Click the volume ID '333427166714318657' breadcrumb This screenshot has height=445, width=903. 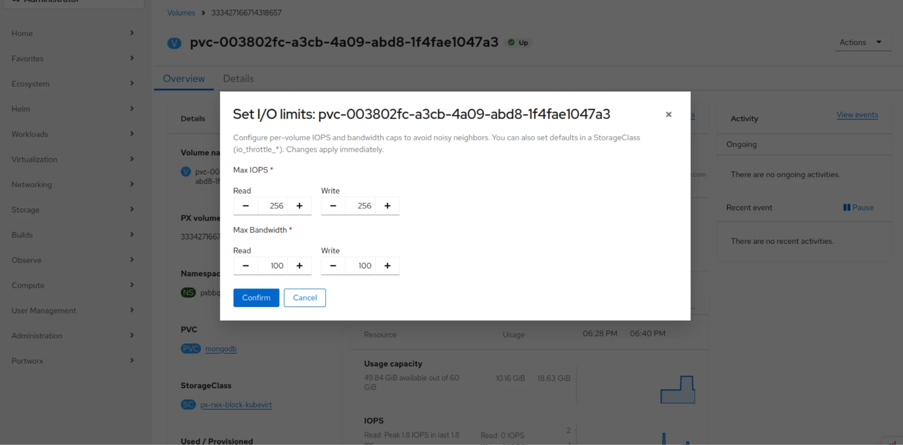coord(246,13)
